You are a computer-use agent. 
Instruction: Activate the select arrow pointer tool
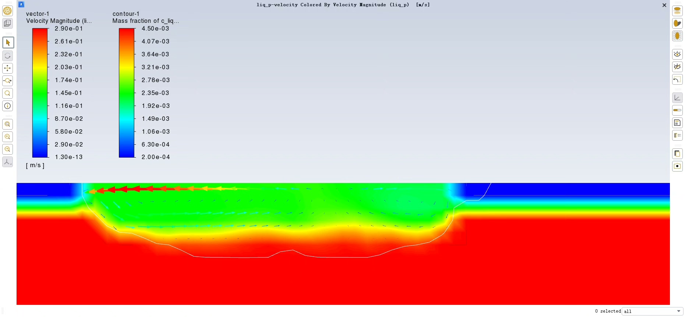8,43
